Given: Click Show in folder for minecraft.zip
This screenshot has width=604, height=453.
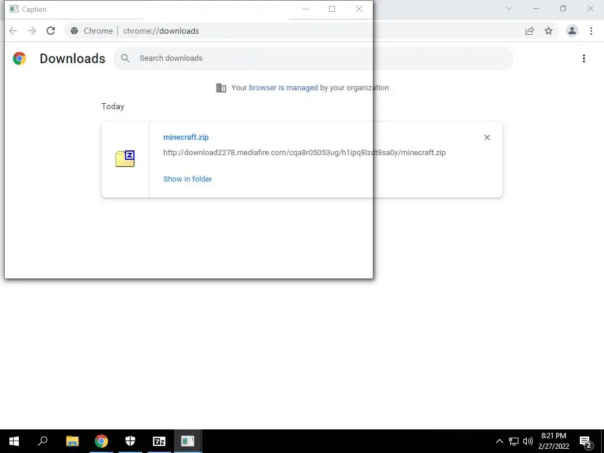Looking at the screenshot, I should pyautogui.click(x=188, y=179).
